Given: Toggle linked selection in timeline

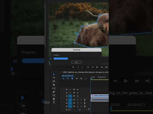Looking at the screenshot, I should [x=72, y=79].
